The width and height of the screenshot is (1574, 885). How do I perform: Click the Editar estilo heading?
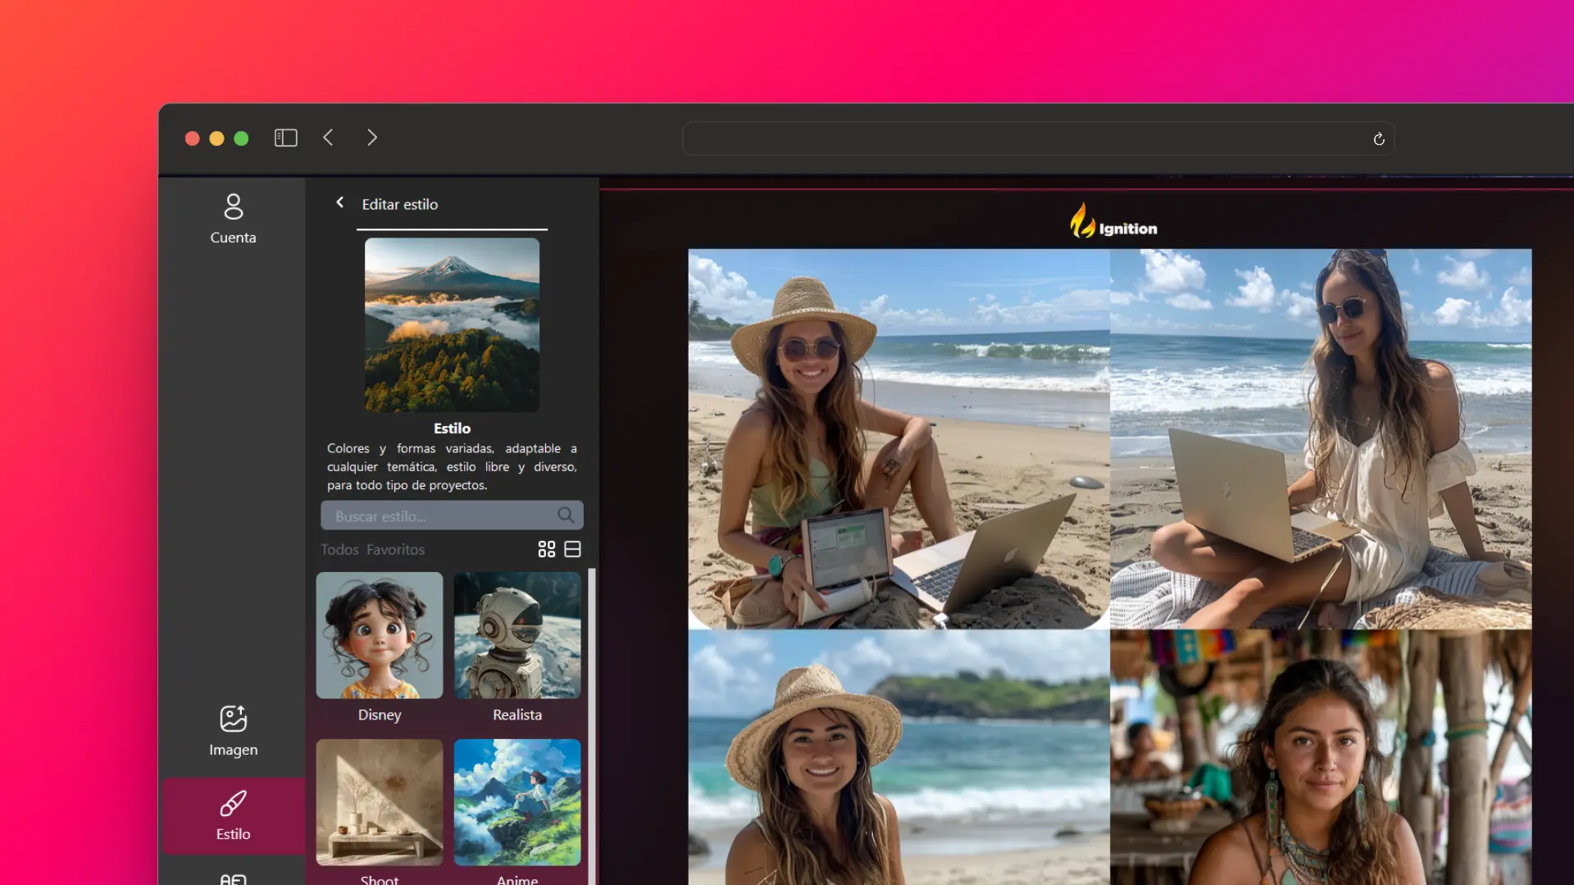(400, 204)
